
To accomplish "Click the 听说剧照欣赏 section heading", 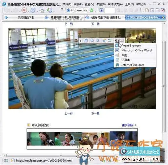I will pos(40,125).
